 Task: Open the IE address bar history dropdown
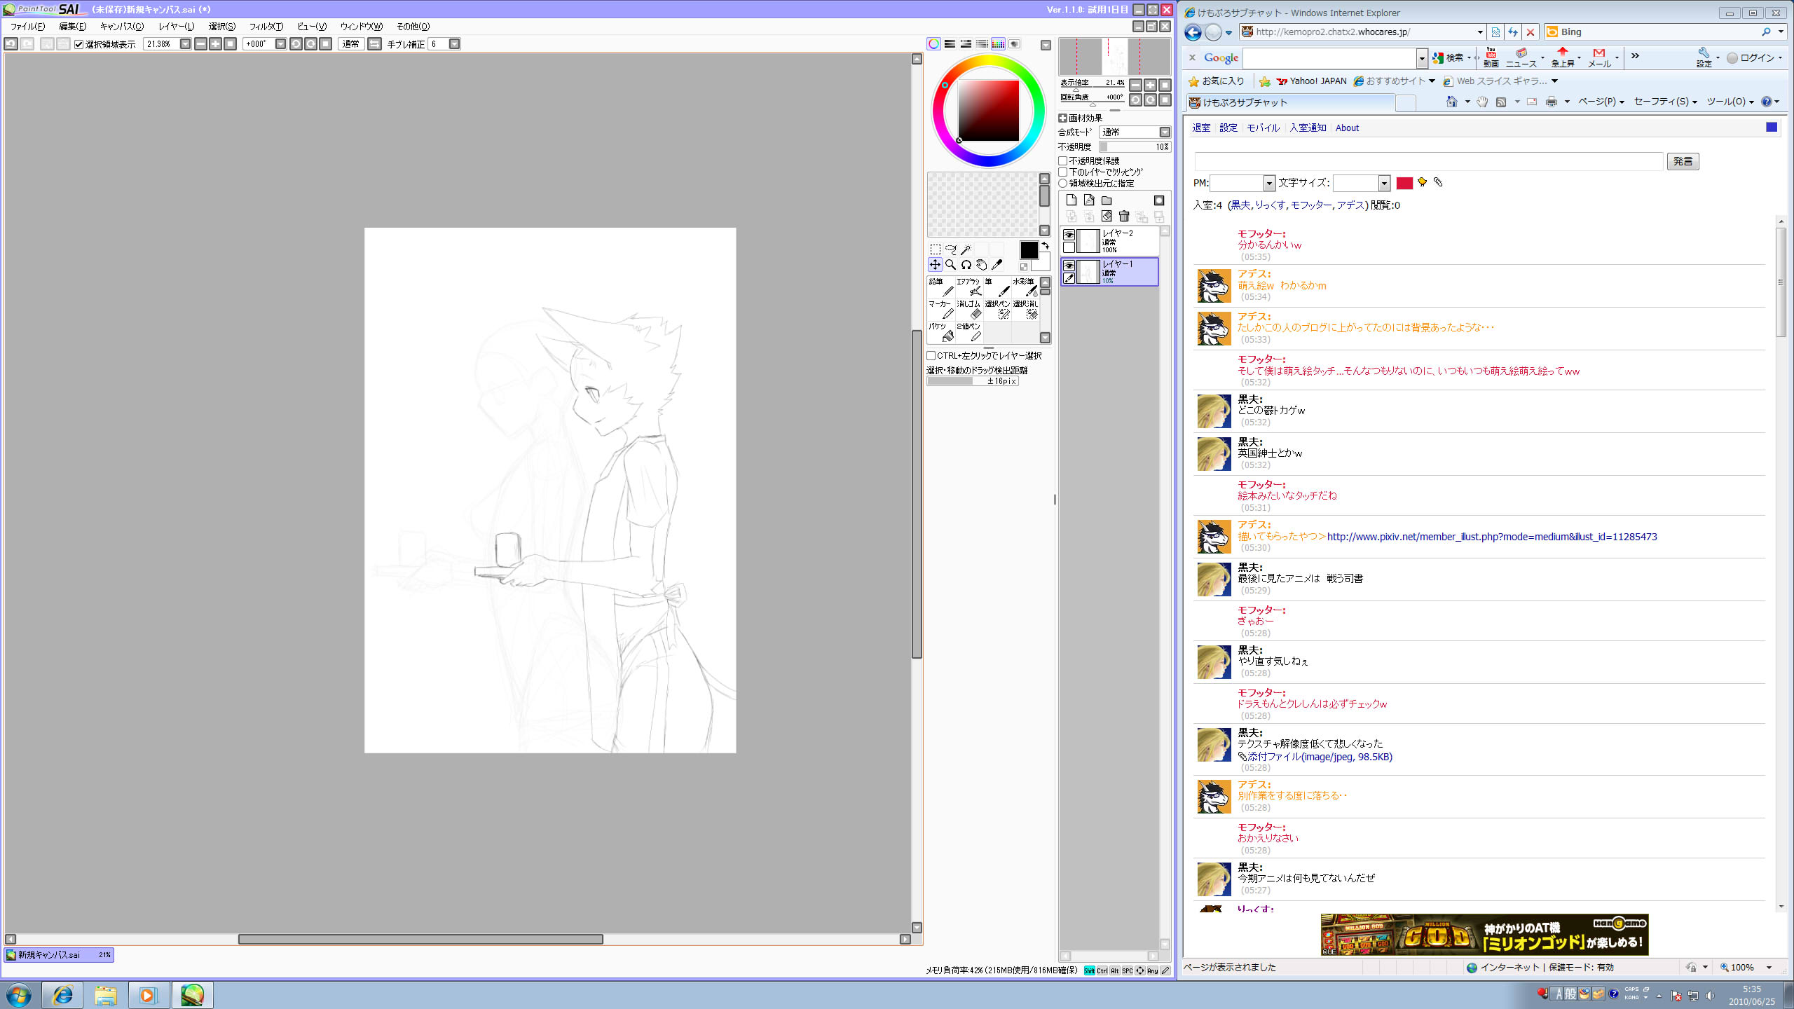click(1479, 32)
